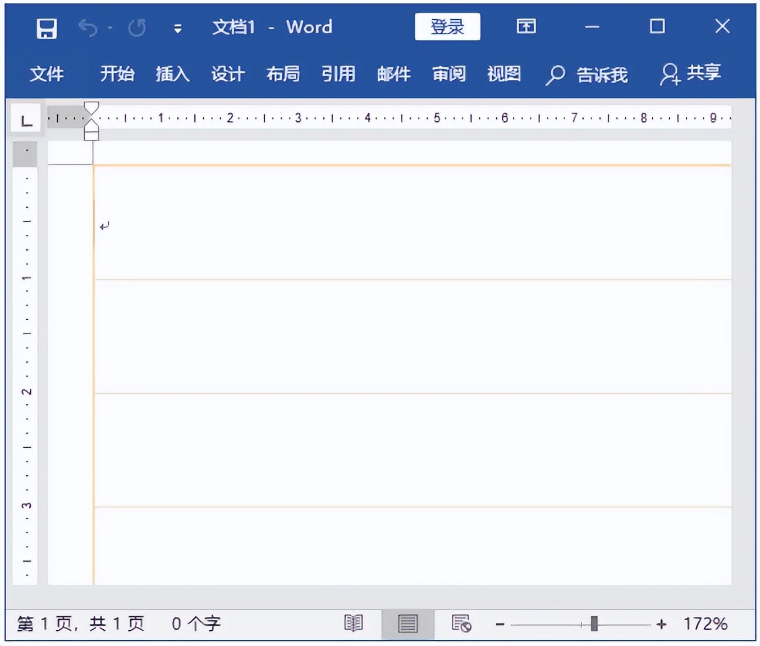760x646 pixels.
Task: Click the Undo icon
Action: click(88, 28)
